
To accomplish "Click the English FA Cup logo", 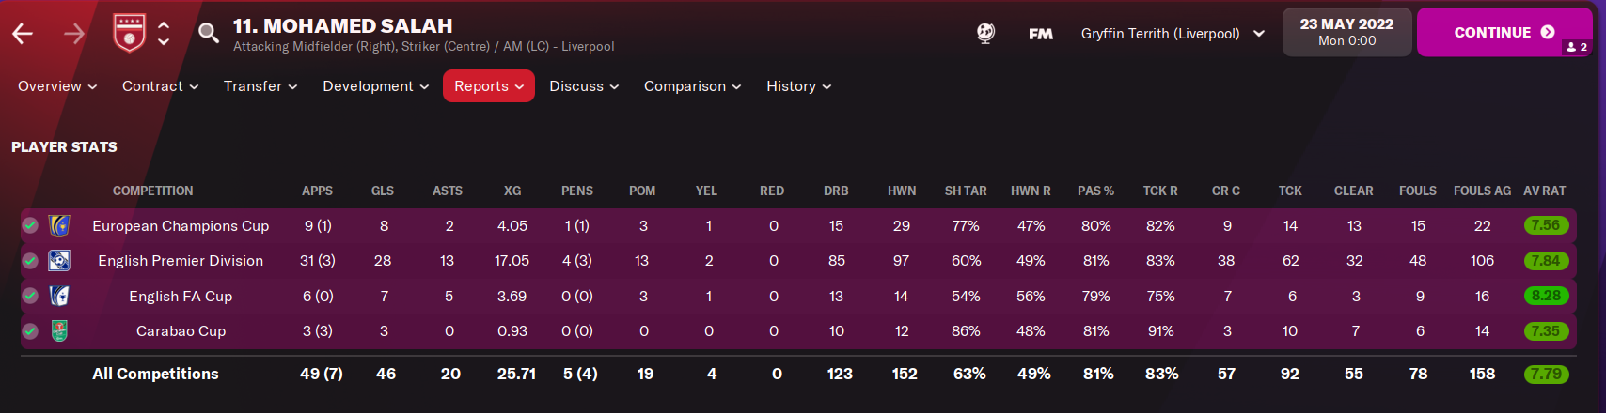I will [x=59, y=296].
